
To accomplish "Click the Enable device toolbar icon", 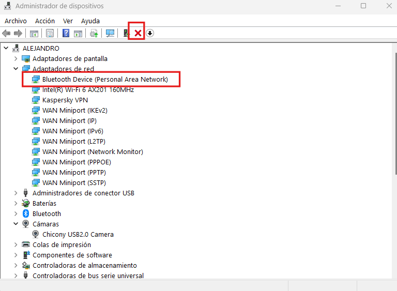I will point(126,33).
